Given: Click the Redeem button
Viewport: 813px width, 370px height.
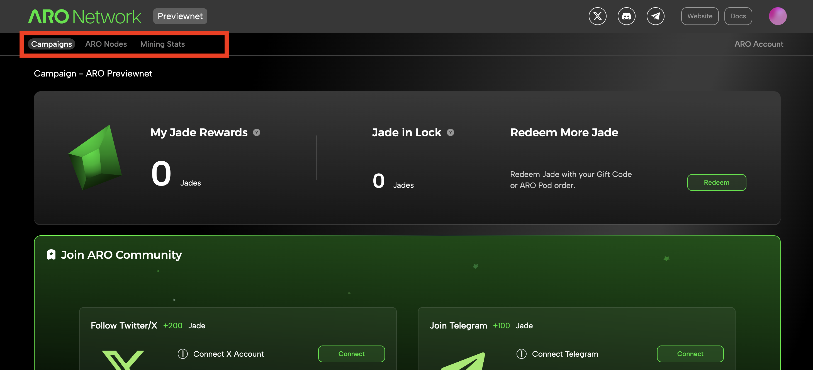Looking at the screenshot, I should pos(716,182).
